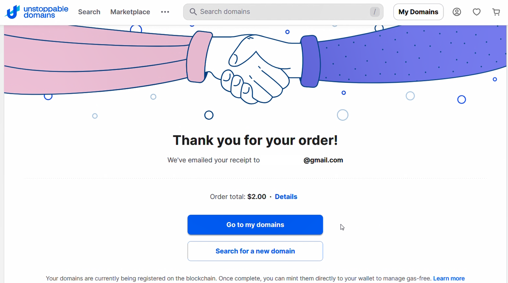
Task: Click the Thank you for your order heading
Action: (x=255, y=140)
